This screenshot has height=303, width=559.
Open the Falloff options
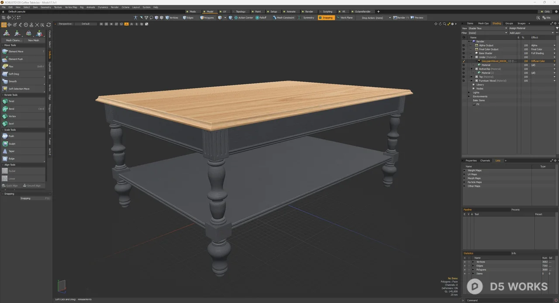coord(261,18)
